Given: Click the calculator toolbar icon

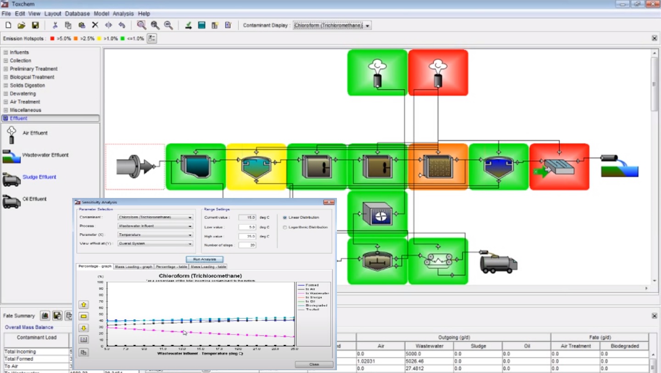Looking at the screenshot, I should click(202, 25).
